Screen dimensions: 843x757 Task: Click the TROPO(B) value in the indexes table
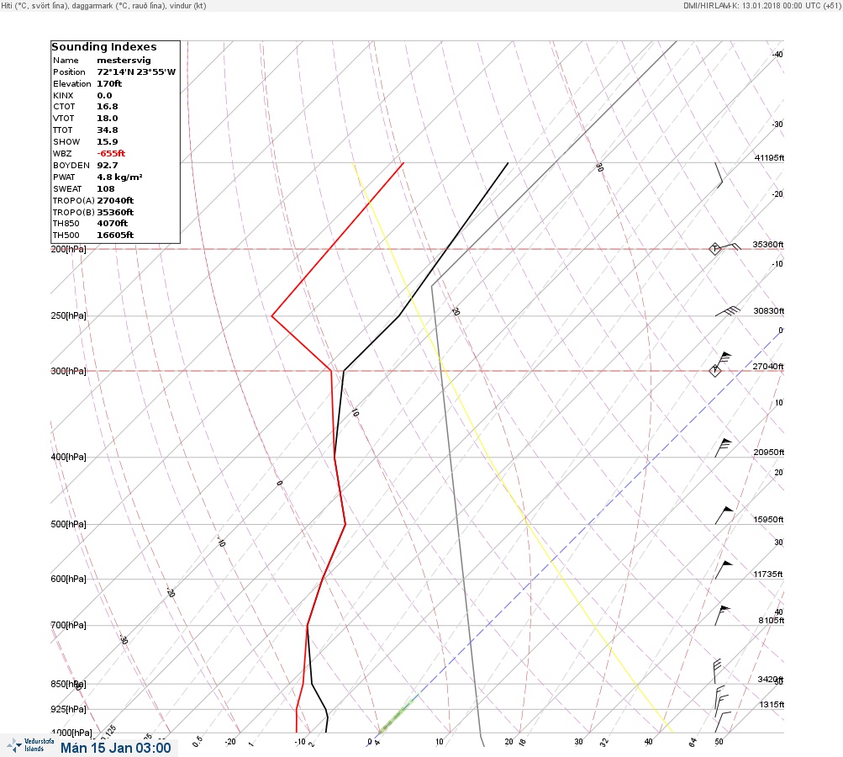click(x=115, y=213)
